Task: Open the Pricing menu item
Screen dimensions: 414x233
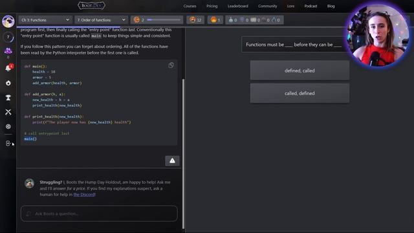Action: pos(212,6)
